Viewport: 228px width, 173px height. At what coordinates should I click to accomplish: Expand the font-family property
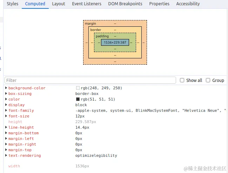point(6,110)
